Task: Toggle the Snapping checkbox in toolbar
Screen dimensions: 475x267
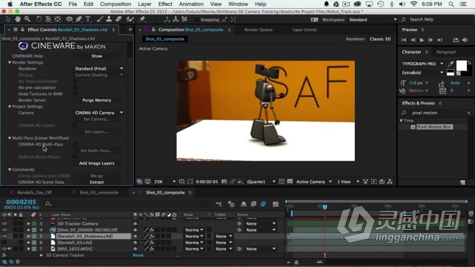Action: 197,20
